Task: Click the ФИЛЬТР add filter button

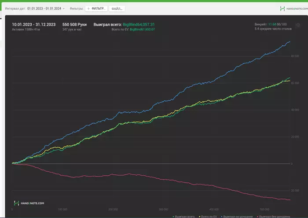Action: tap(96, 9)
